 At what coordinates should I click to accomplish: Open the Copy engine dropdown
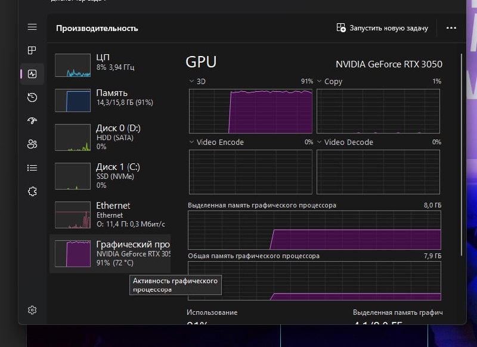(319, 81)
